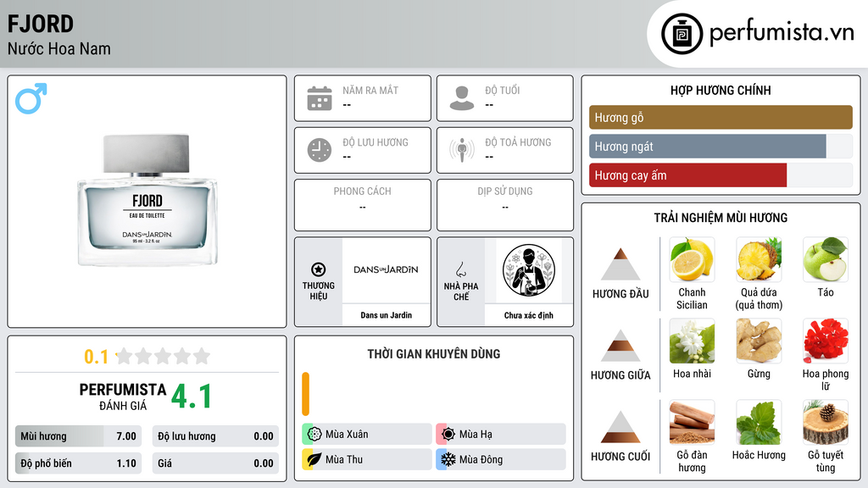Click the nose icon above Nhà pha chế
This screenshot has width=868, height=488.
pyautogui.click(x=460, y=269)
